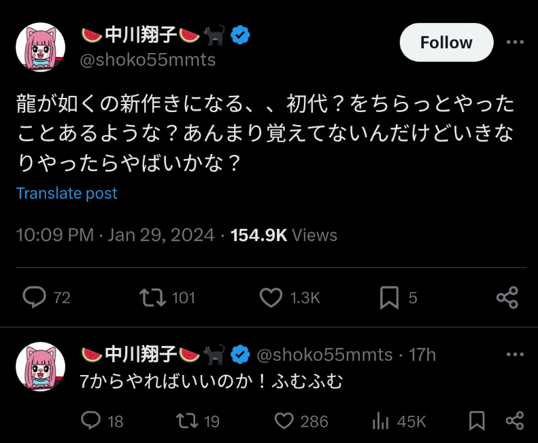Open the reply tweet's three-dot menu
The image size is (538, 443).
(x=515, y=354)
